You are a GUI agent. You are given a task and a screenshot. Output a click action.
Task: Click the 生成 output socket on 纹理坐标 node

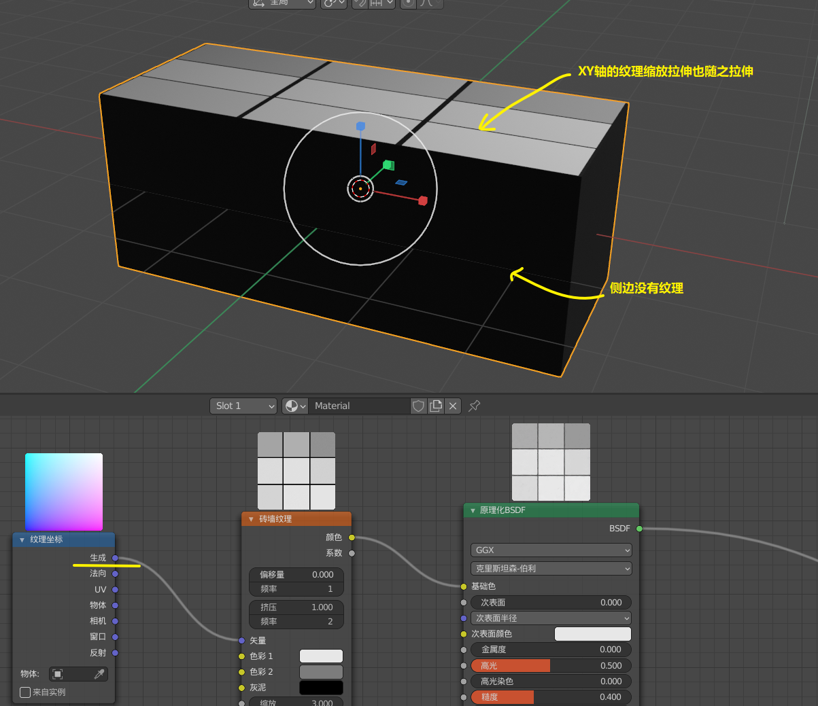(116, 558)
